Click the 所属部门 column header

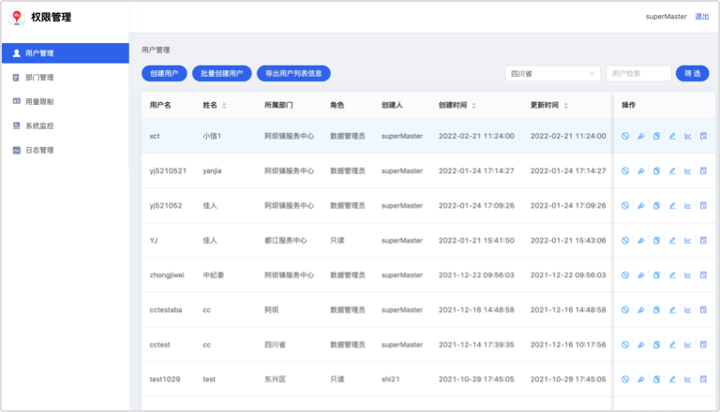pyautogui.click(x=278, y=105)
